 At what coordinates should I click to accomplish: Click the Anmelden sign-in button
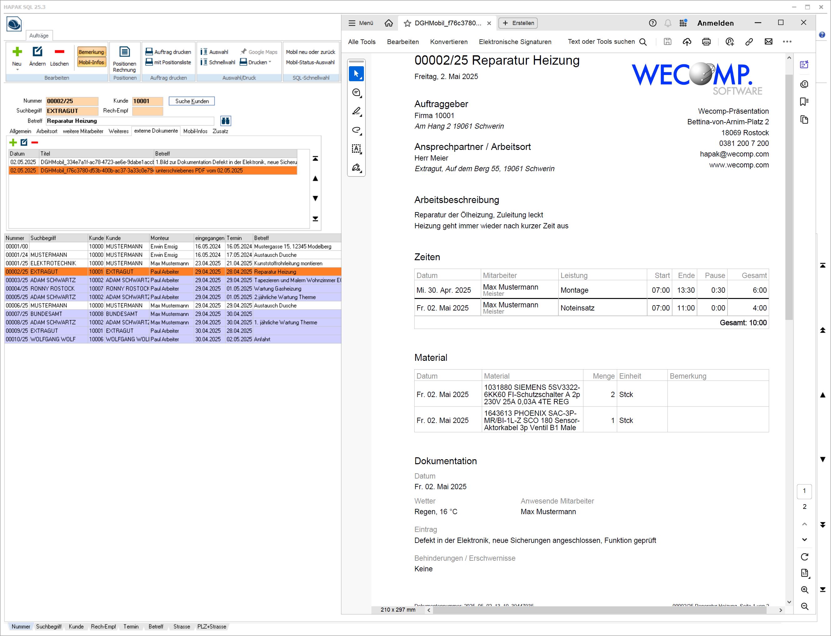(x=715, y=23)
